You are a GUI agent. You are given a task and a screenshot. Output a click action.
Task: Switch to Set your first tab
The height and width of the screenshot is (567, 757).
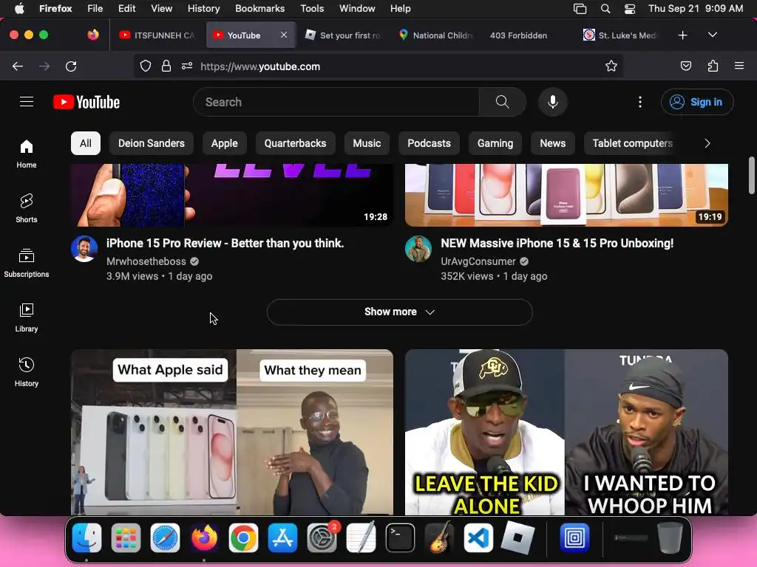click(x=343, y=35)
